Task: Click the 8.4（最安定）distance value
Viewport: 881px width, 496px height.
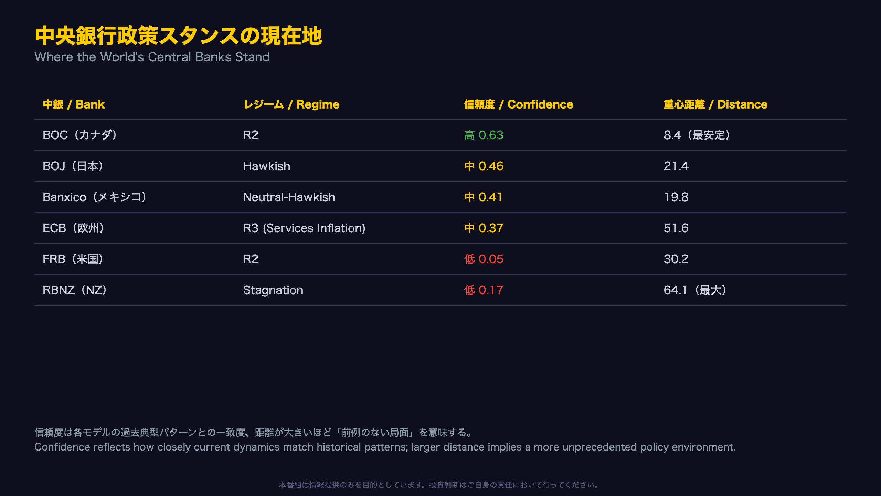Action: coord(698,135)
